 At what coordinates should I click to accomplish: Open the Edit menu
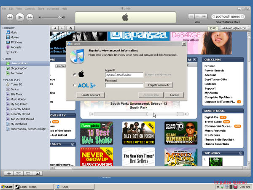click(11, 8)
